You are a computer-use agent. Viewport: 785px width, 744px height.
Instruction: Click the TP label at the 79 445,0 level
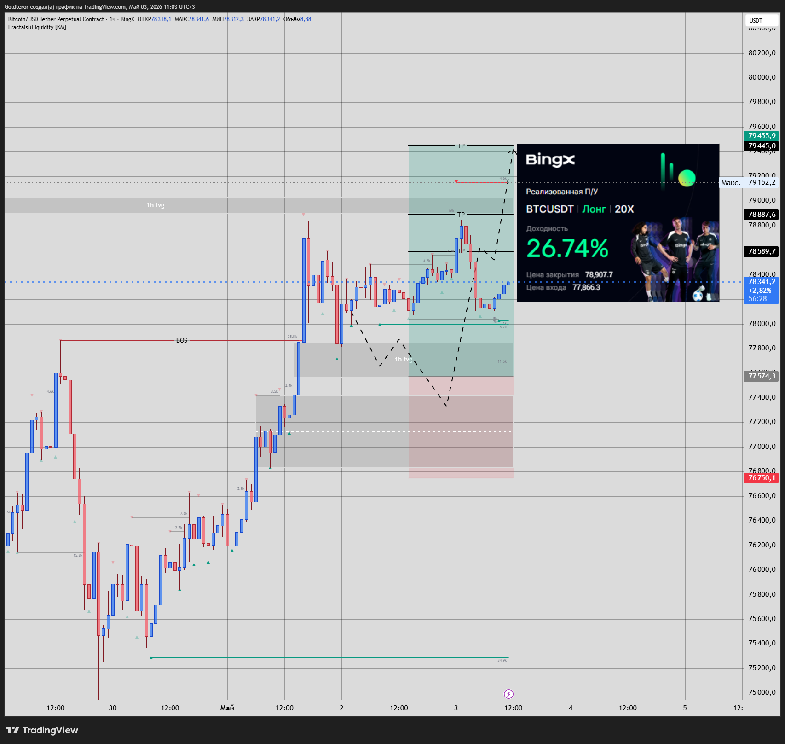tap(461, 146)
